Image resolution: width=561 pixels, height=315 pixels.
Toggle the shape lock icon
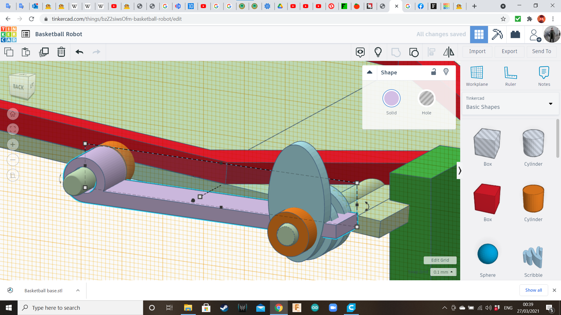[434, 72]
